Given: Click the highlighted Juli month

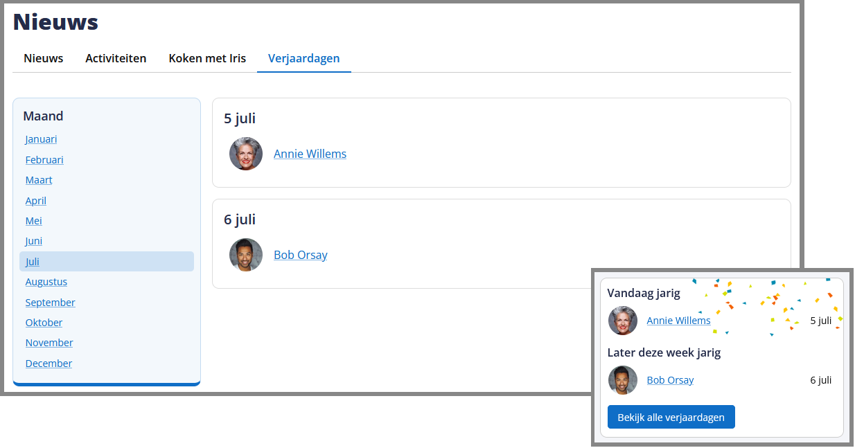Looking at the screenshot, I should [33, 262].
